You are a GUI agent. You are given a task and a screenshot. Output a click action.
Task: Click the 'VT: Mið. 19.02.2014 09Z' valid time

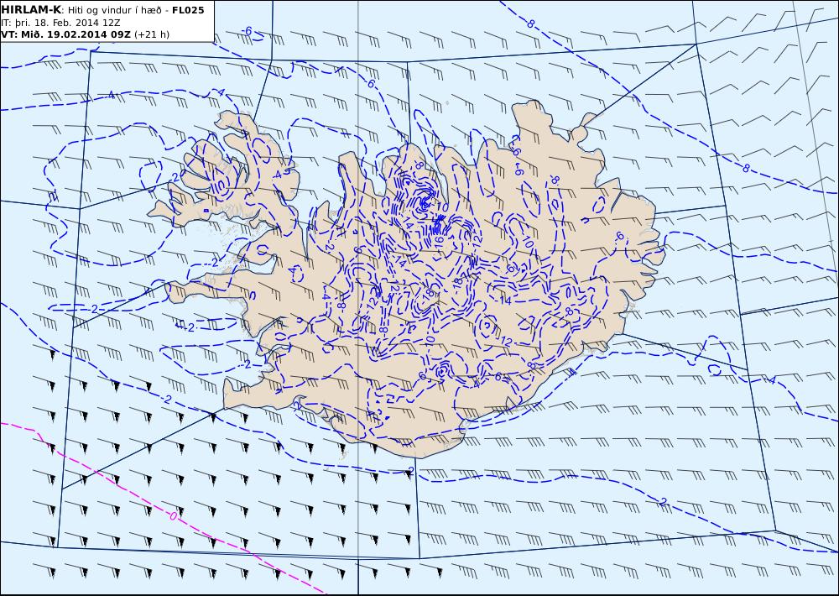pos(65,34)
